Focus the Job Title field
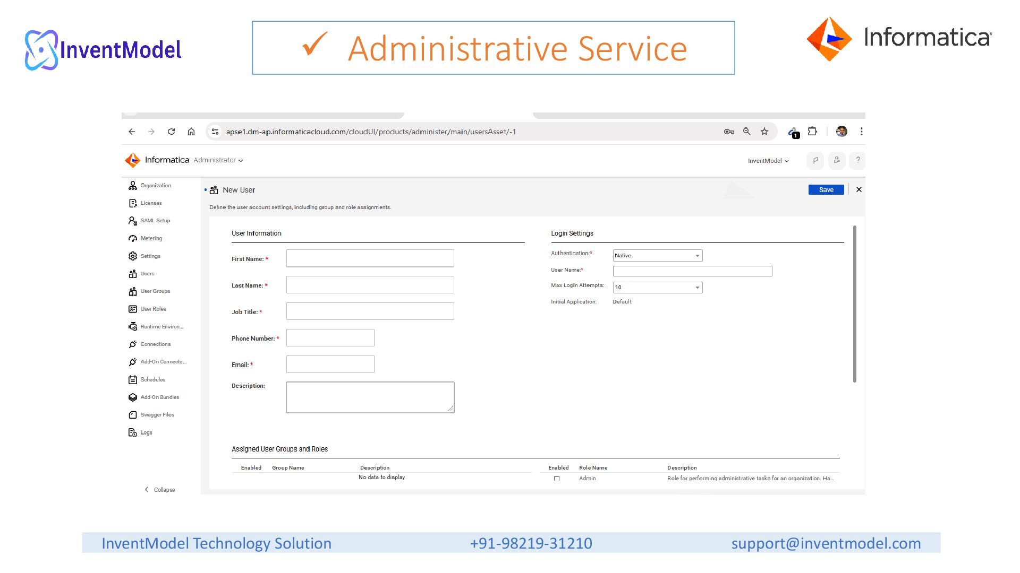The height and width of the screenshot is (573, 1020). [370, 311]
